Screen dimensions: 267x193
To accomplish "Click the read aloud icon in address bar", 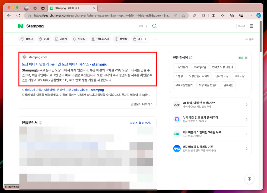I will [x=175, y=15].
